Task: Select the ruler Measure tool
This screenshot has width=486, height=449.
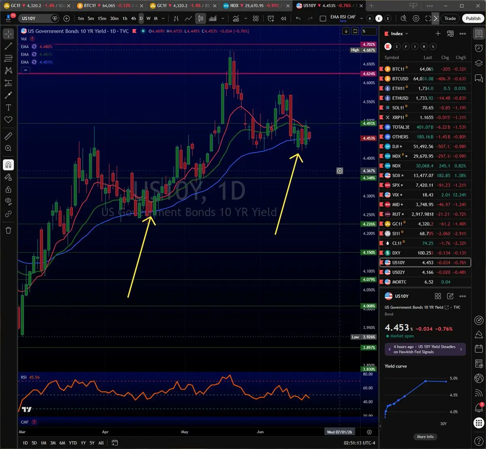Action: (9, 136)
